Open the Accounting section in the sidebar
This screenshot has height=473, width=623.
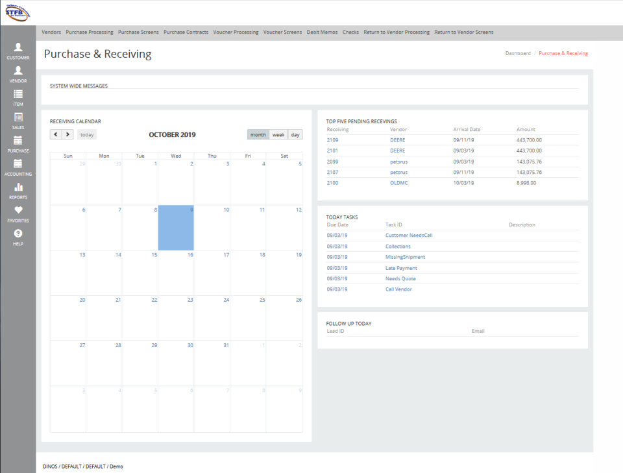(x=18, y=167)
